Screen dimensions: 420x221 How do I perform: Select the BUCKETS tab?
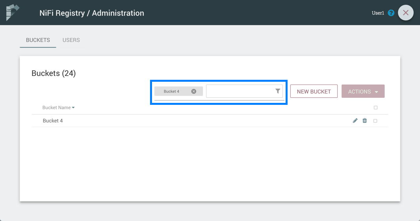click(x=38, y=40)
